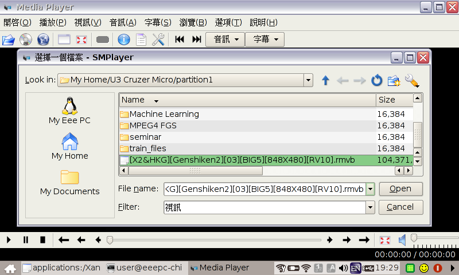Open the 選項(T) menu
Viewport: 459px width, 275px height.
click(228, 23)
